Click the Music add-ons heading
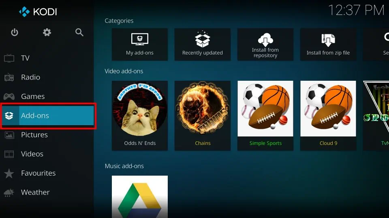Viewport: 389px width, 218px height. tap(124, 166)
